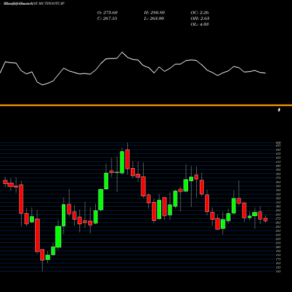Click the final red candle at chart's right end
The width and height of the screenshot is (292, 292).
(x=265, y=220)
